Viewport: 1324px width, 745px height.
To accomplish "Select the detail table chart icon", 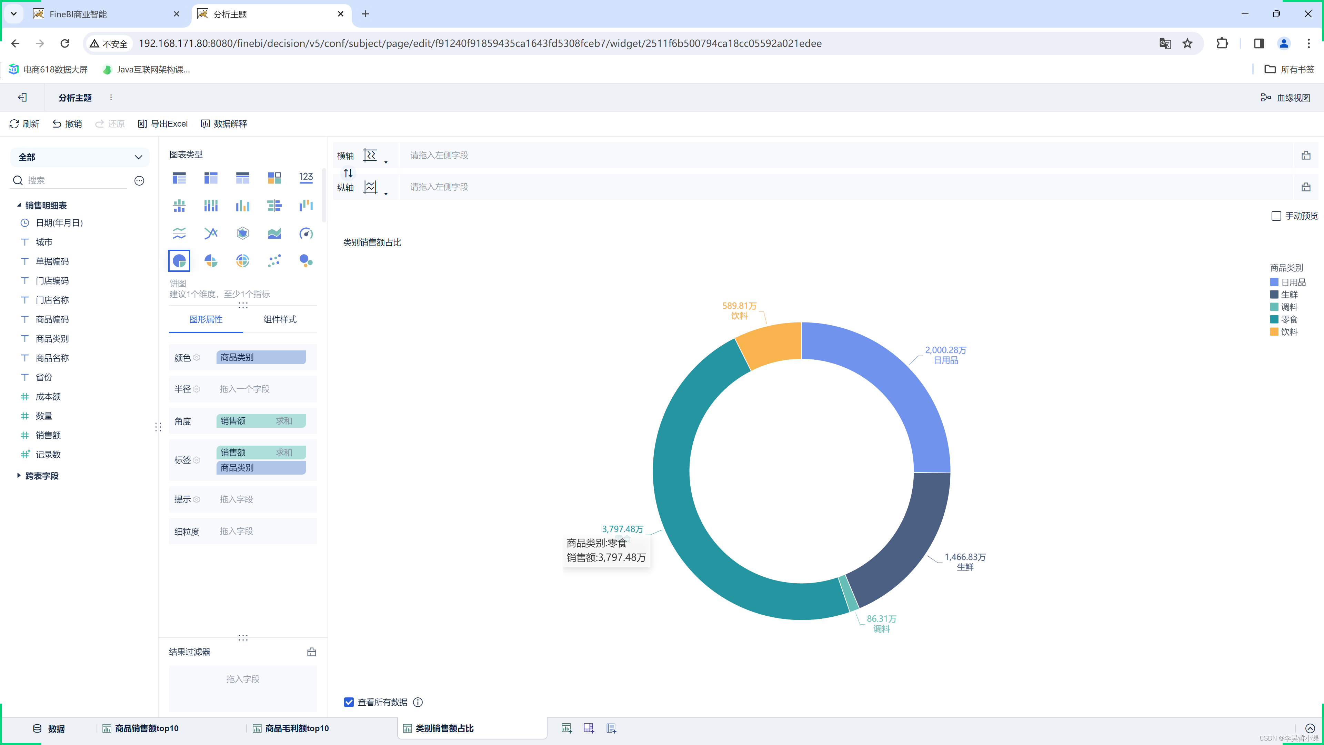I will click(243, 178).
